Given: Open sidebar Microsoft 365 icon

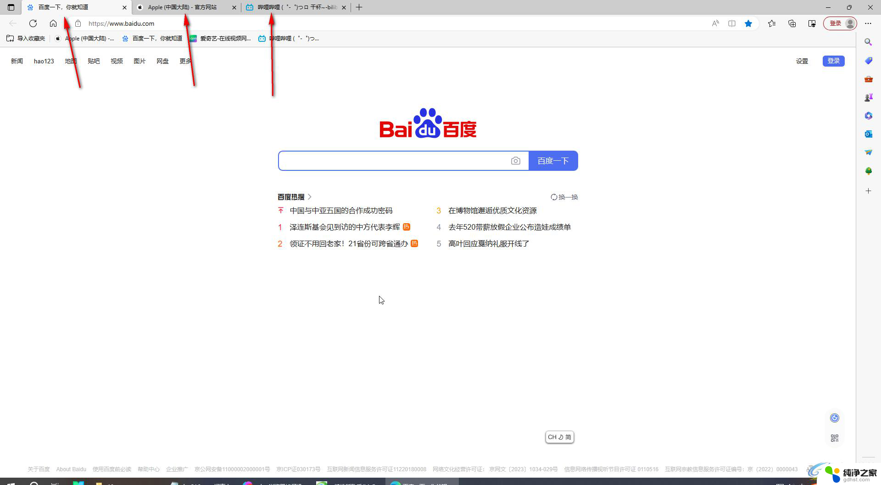Looking at the screenshot, I should [x=868, y=116].
